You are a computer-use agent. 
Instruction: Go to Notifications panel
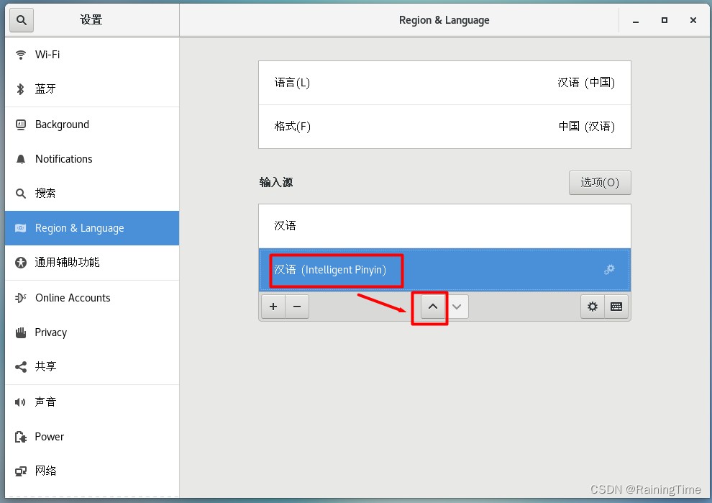coord(92,159)
